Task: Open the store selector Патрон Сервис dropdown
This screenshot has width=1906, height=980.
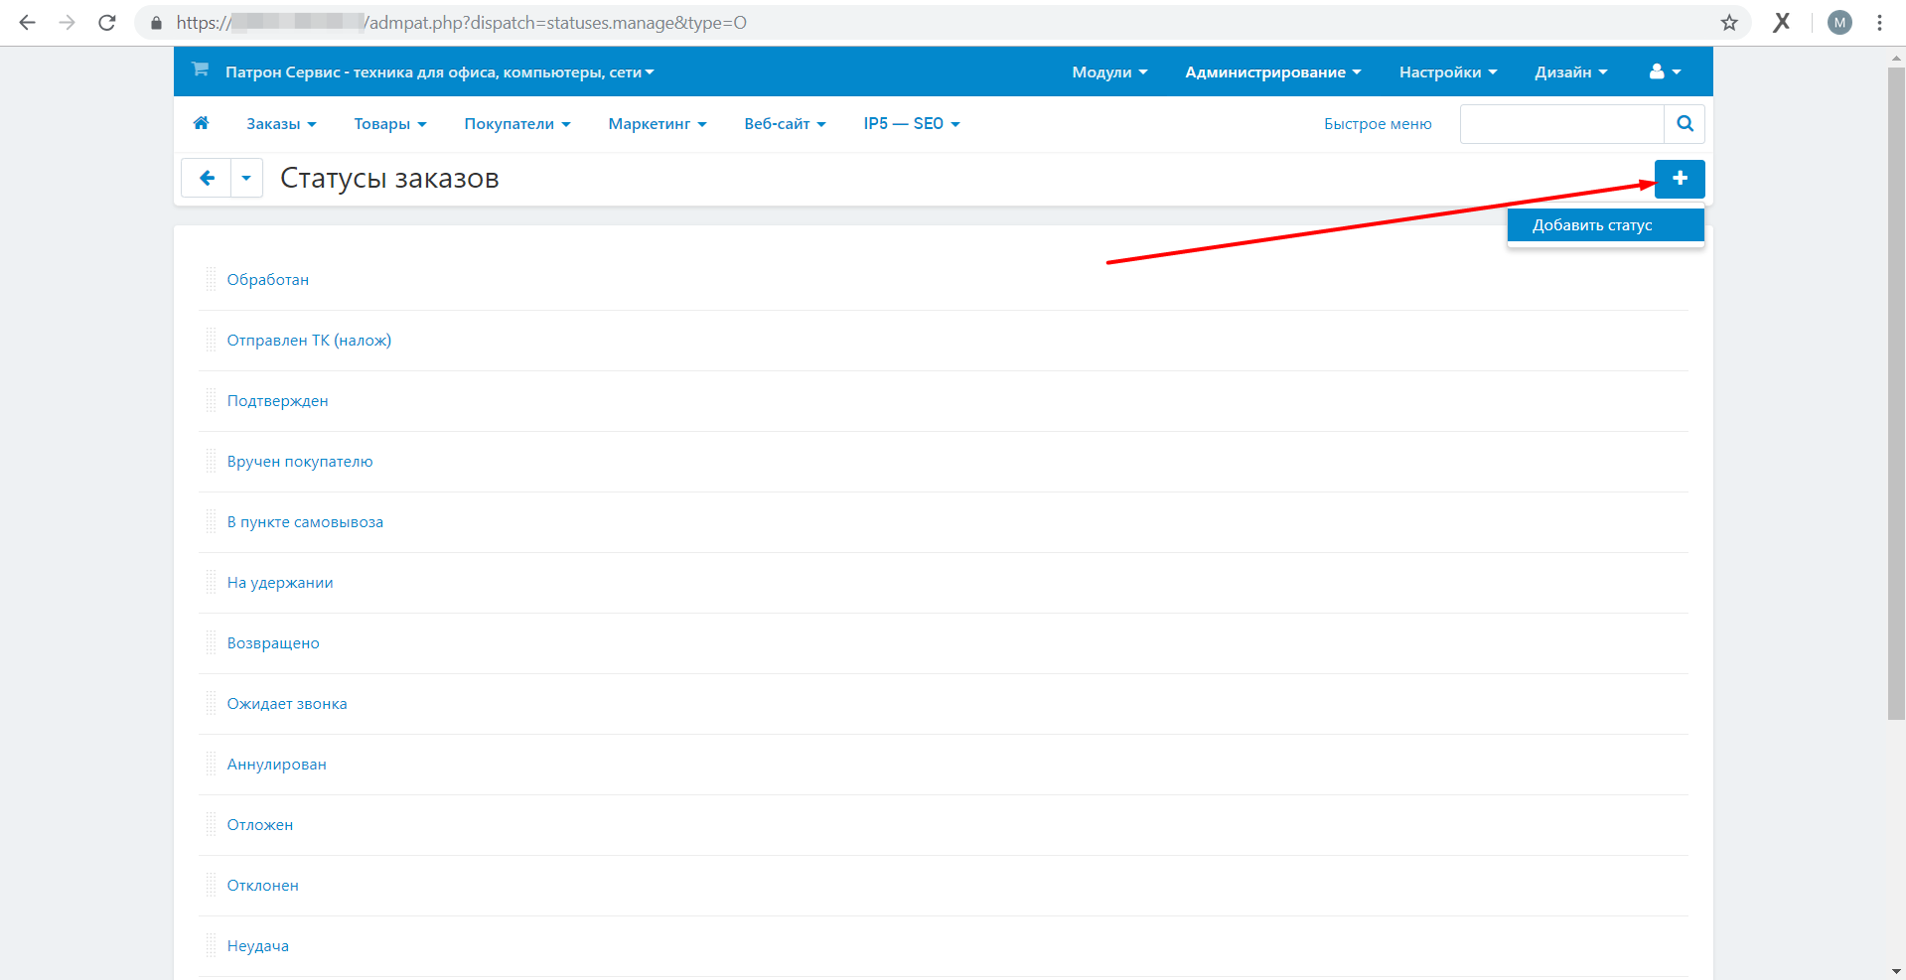Action: click(439, 71)
